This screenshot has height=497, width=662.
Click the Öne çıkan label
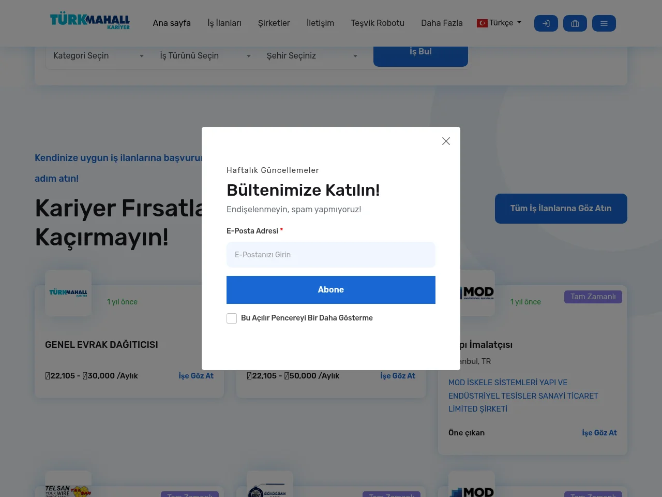click(x=467, y=433)
